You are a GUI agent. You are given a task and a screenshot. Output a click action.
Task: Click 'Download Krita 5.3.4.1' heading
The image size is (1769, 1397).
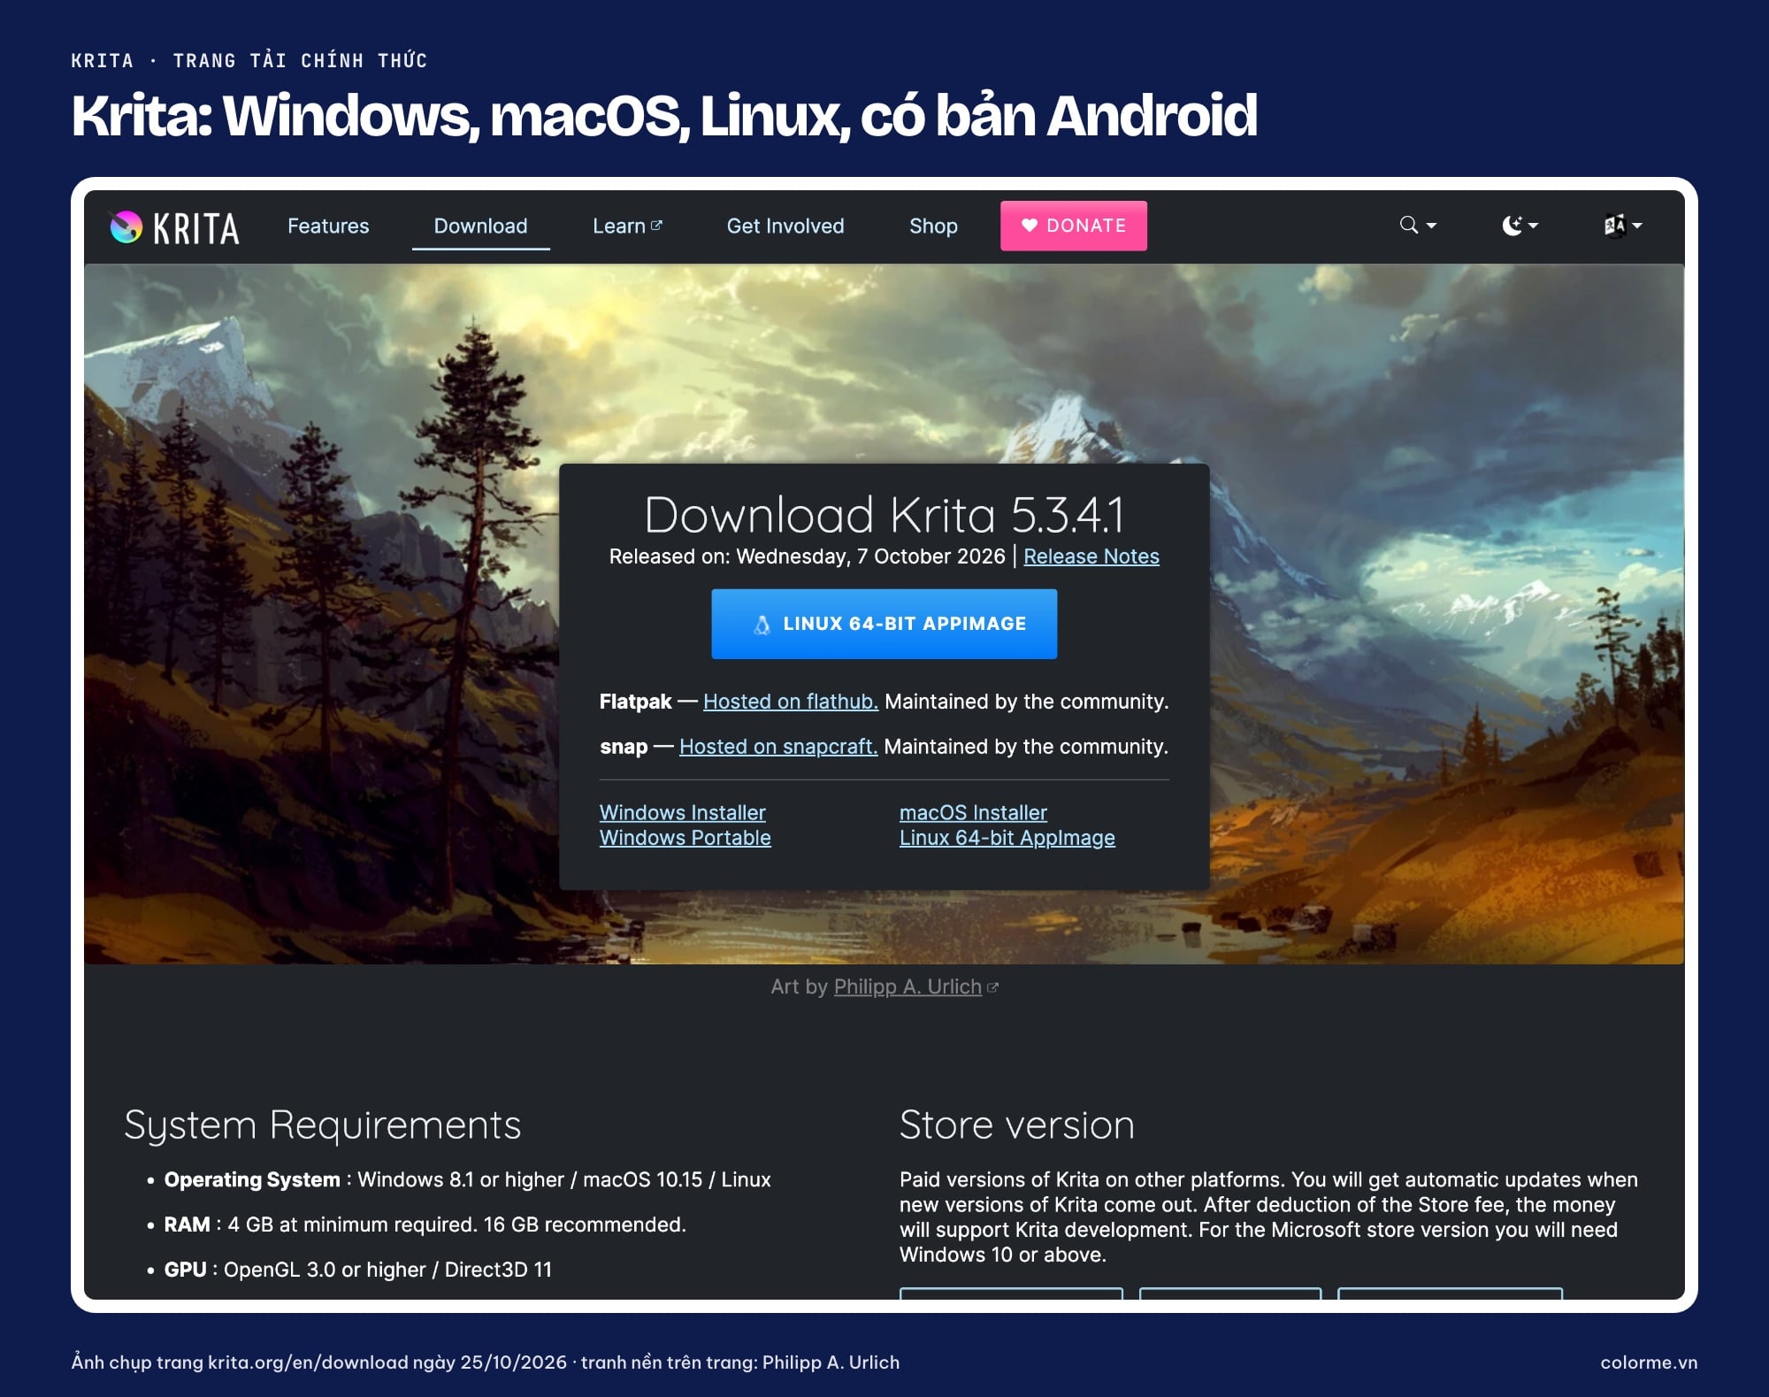[884, 515]
